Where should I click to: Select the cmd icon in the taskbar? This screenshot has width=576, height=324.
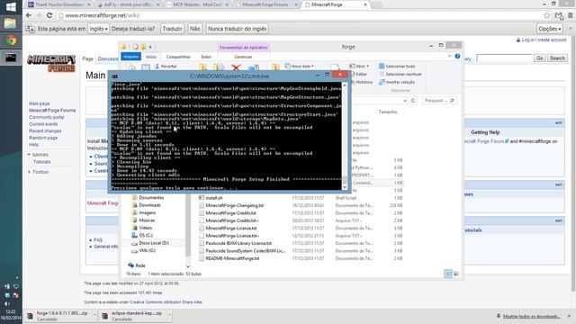(11, 58)
